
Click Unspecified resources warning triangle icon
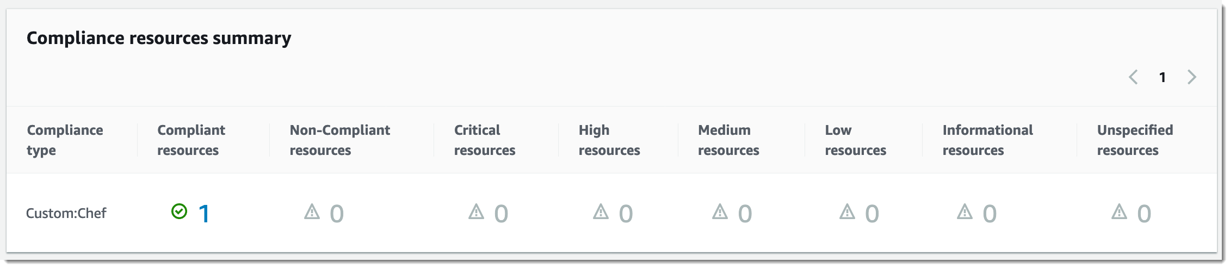pos(1120,211)
